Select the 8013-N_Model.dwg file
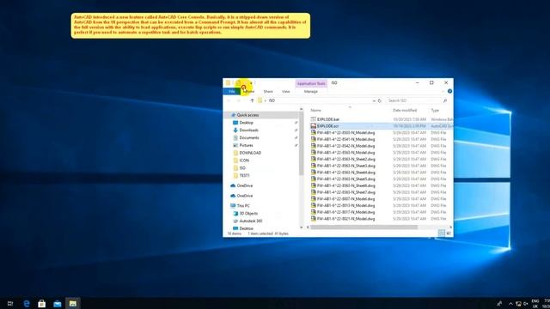This screenshot has height=309, width=550. click(x=345, y=206)
